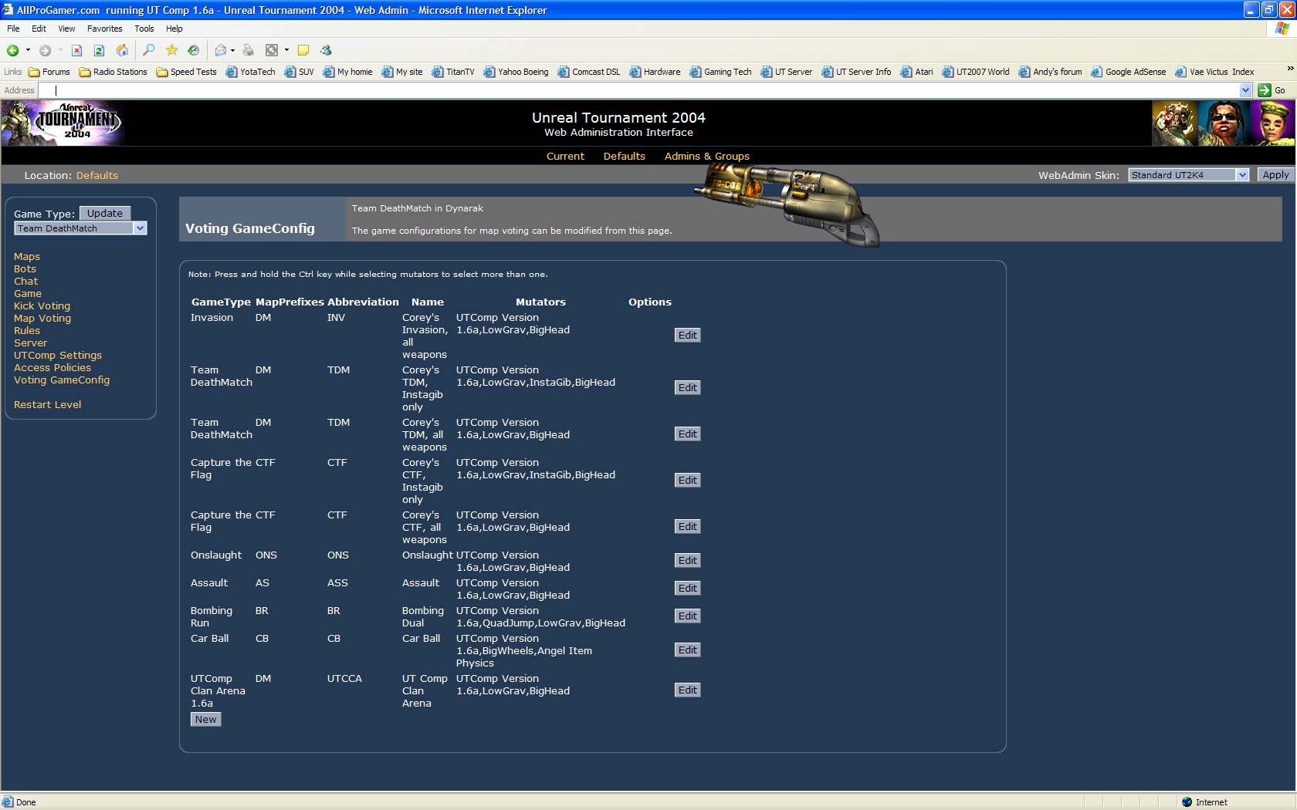The height and width of the screenshot is (810, 1297).
Task: Open the Google AdSense link shortcut
Action: coord(1129,72)
